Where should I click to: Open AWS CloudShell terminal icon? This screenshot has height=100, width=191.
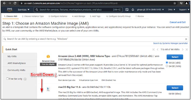click(127, 10)
